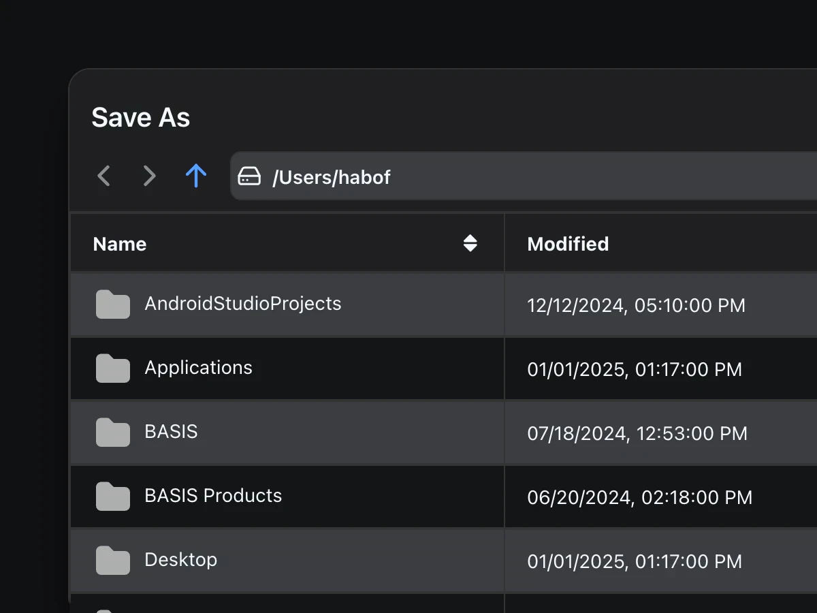Image resolution: width=817 pixels, height=613 pixels.
Task: Open the Applications folder
Action: 198,368
